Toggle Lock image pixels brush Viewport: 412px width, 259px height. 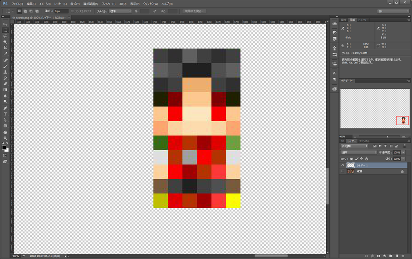click(357, 159)
